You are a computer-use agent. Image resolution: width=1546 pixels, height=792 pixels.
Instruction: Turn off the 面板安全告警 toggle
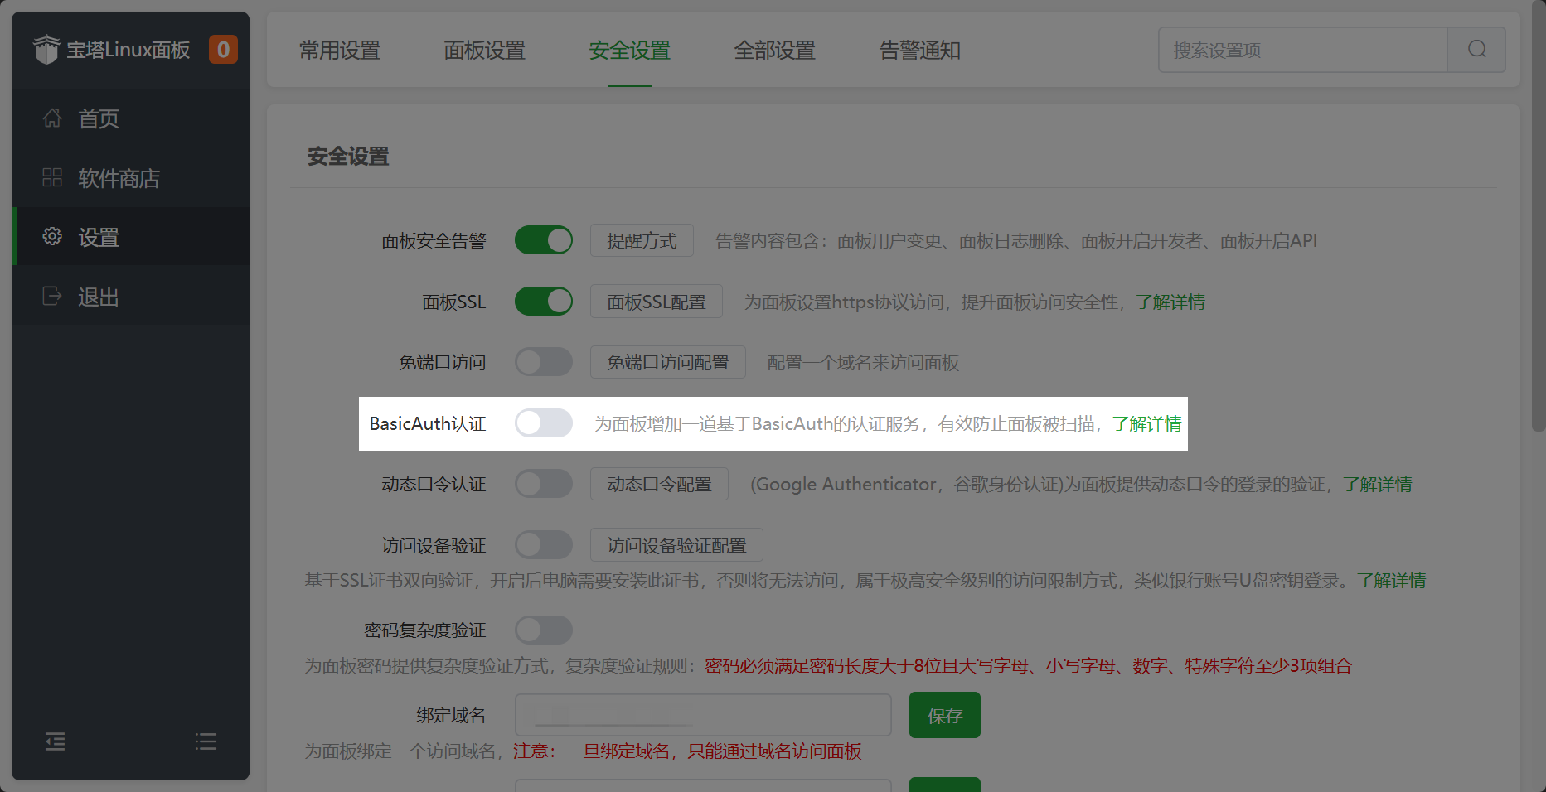click(544, 240)
